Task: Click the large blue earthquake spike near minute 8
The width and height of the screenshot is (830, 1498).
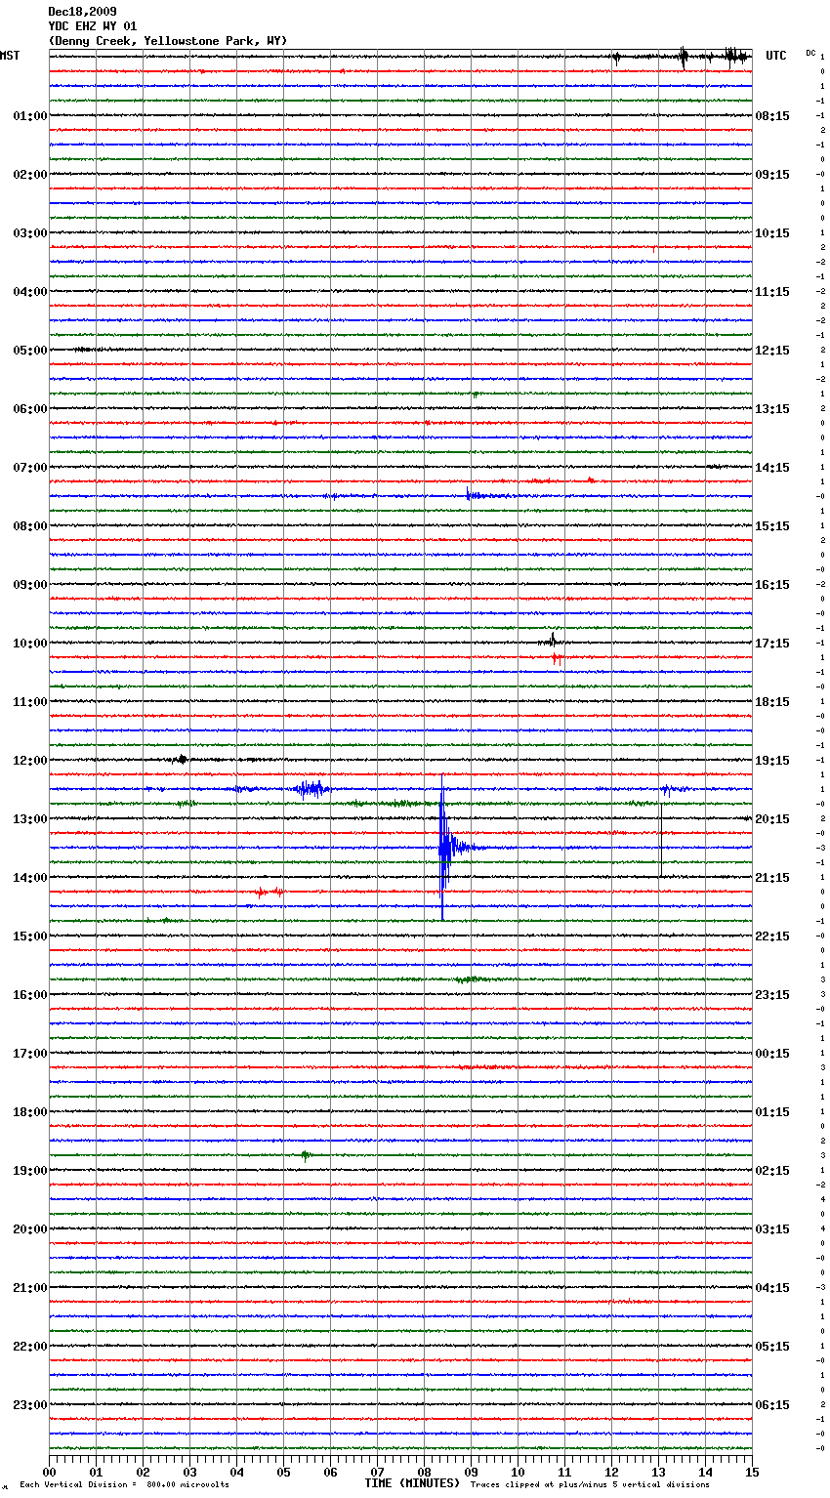Action: coord(443,846)
